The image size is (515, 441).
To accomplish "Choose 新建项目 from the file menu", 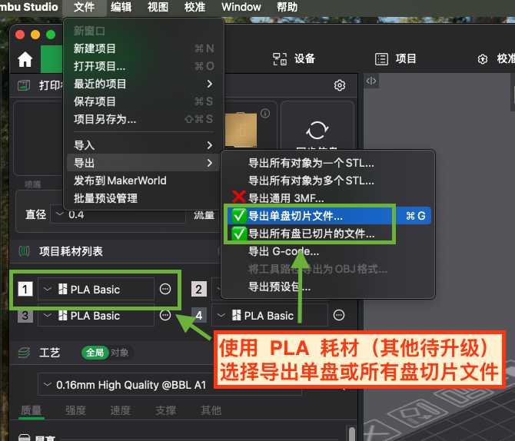I will click(143, 48).
